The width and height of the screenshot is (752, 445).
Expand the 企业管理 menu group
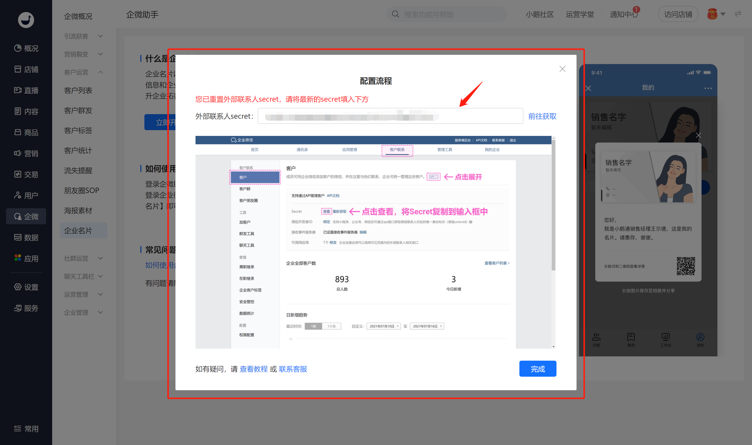pos(84,312)
